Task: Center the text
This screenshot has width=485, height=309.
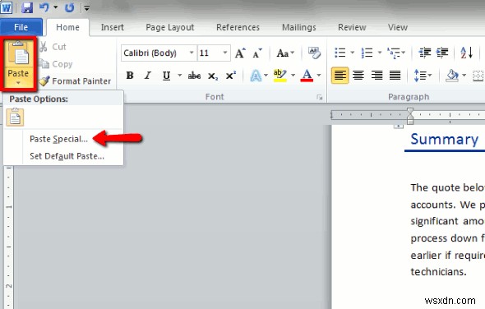Action: tap(358, 75)
